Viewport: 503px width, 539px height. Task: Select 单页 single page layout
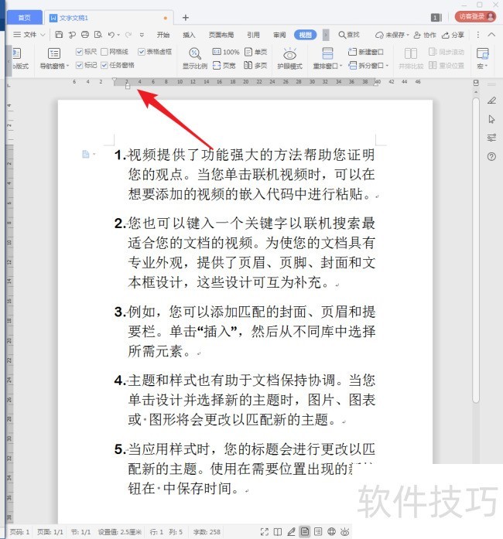(x=255, y=52)
